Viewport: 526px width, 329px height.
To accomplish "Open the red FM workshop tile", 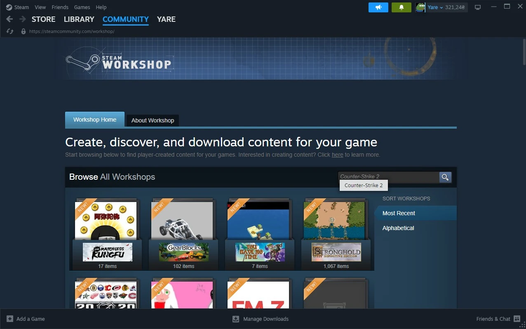I will 258,295.
